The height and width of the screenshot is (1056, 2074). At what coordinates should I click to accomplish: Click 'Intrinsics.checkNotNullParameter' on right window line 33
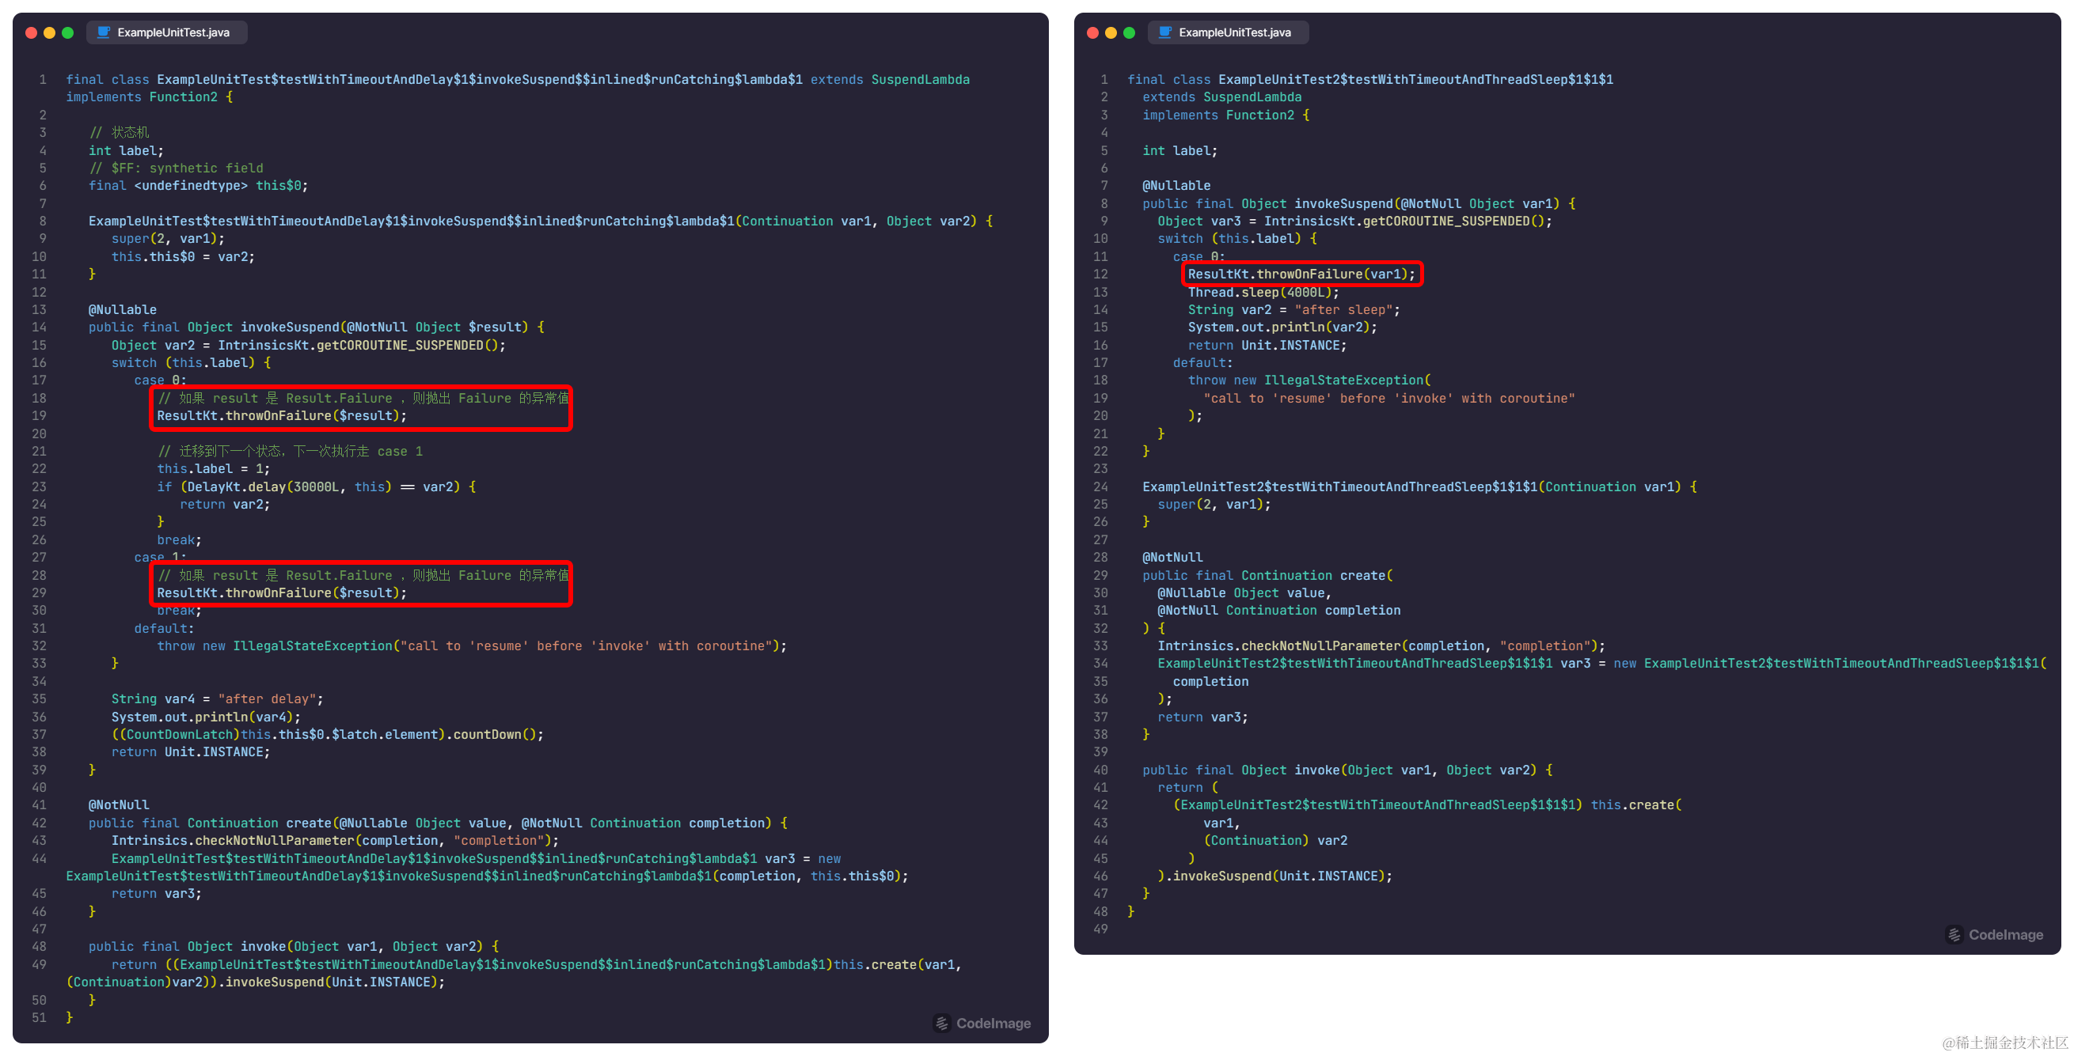tap(1381, 645)
